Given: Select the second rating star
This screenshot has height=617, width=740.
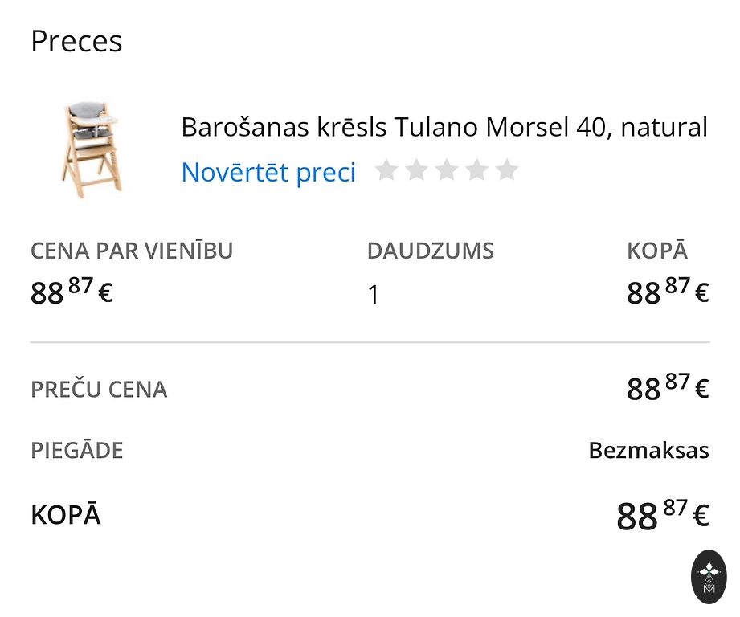Looking at the screenshot, I should (x=416, y=170).
